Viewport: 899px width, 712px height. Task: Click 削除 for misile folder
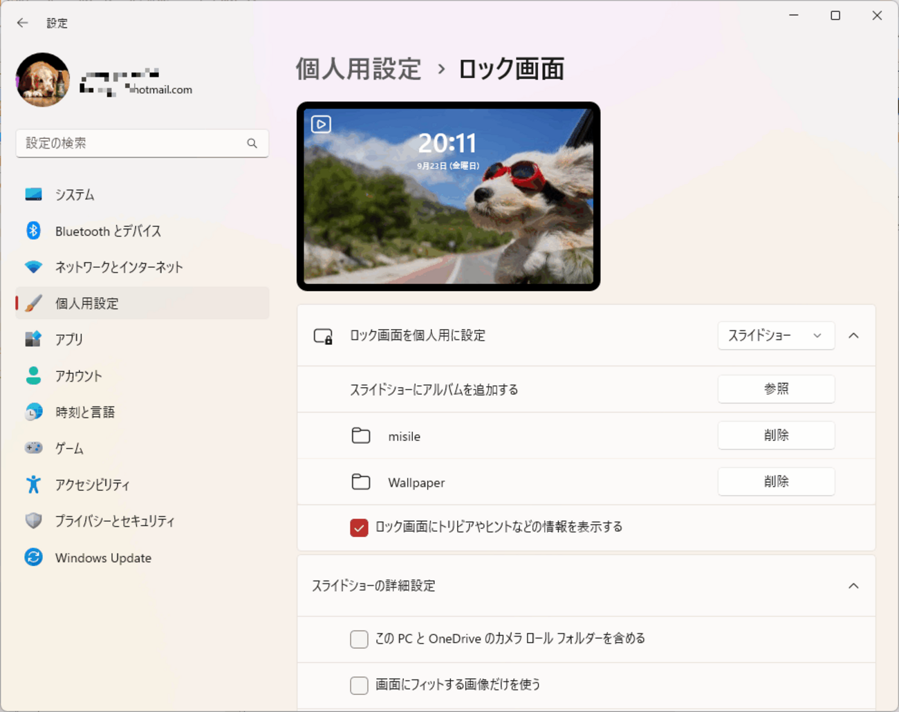(776, 435)
